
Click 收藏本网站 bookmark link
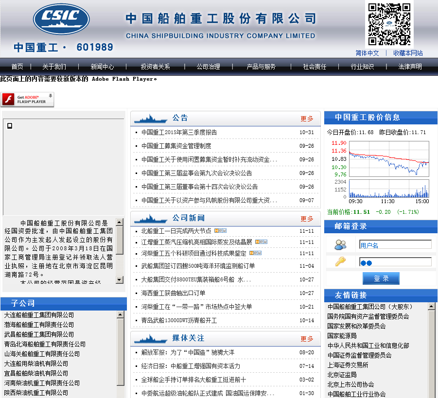(408, 53)
